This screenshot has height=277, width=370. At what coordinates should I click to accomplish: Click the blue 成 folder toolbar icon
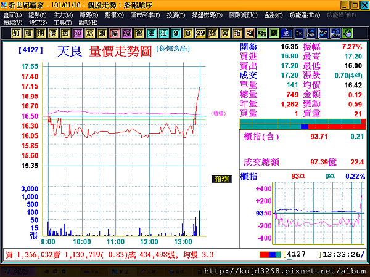[286, 33]
